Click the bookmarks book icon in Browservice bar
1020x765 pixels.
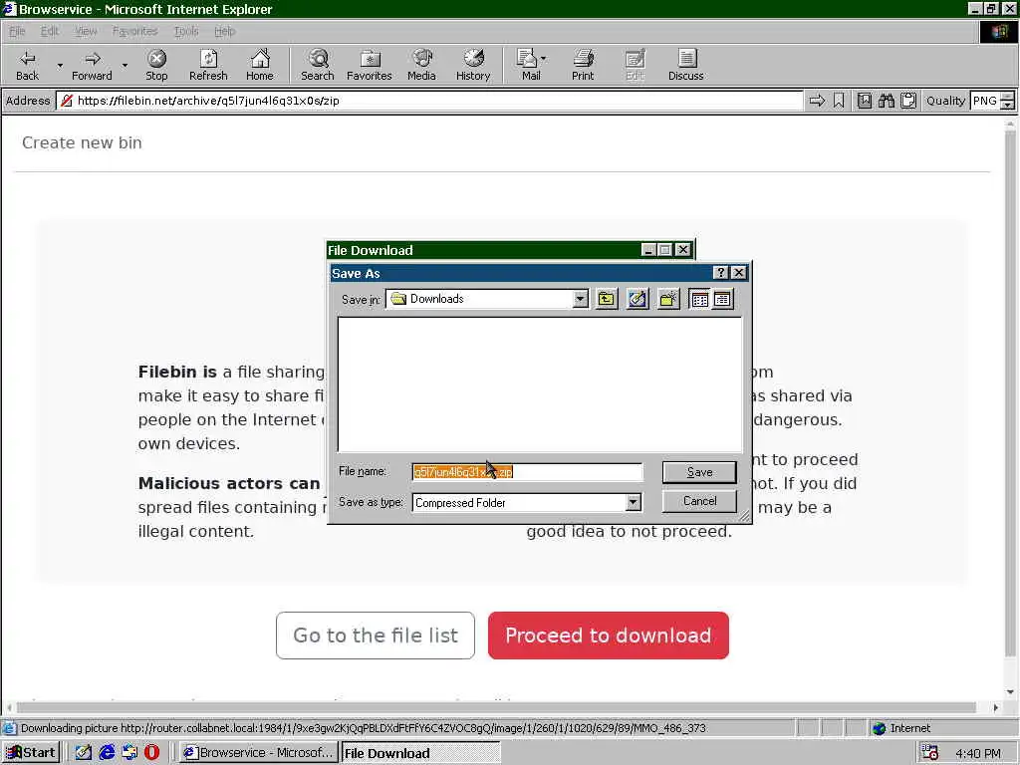pos(864,101)
